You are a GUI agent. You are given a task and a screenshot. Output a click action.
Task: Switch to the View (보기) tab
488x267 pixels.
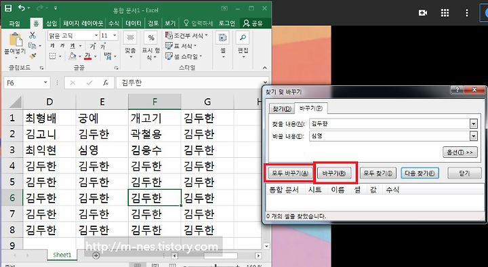(x=170, y=23)
